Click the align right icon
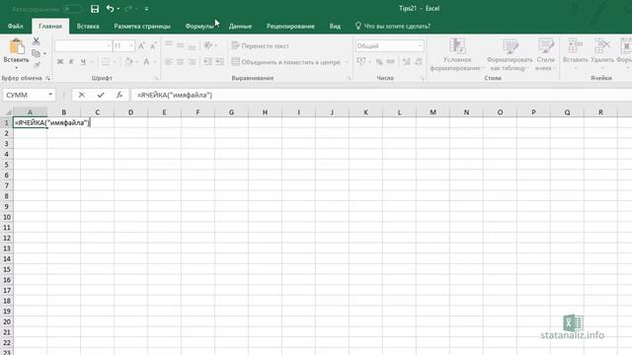Screen dimensions: 632x355 coord(192,61)
